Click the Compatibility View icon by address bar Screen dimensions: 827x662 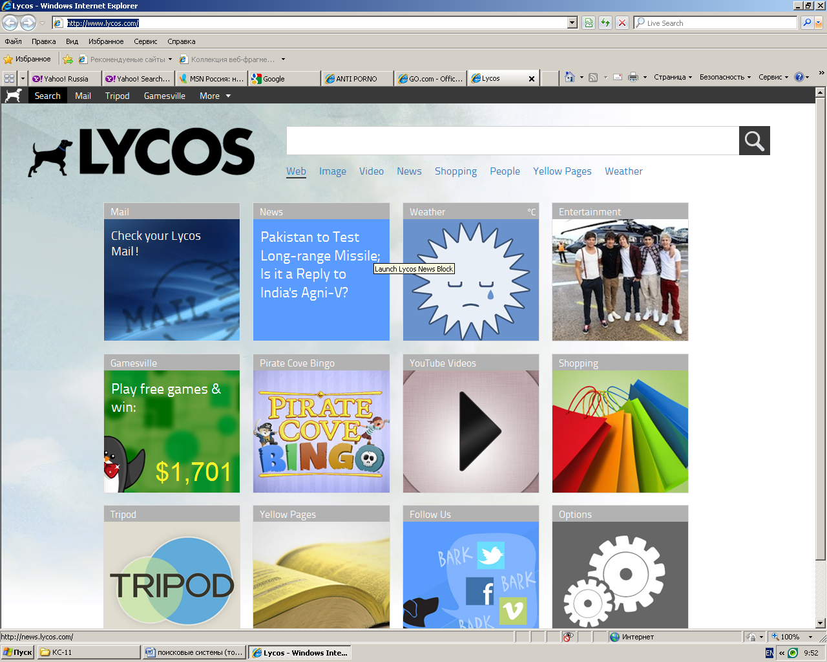(x=589, y=23)
